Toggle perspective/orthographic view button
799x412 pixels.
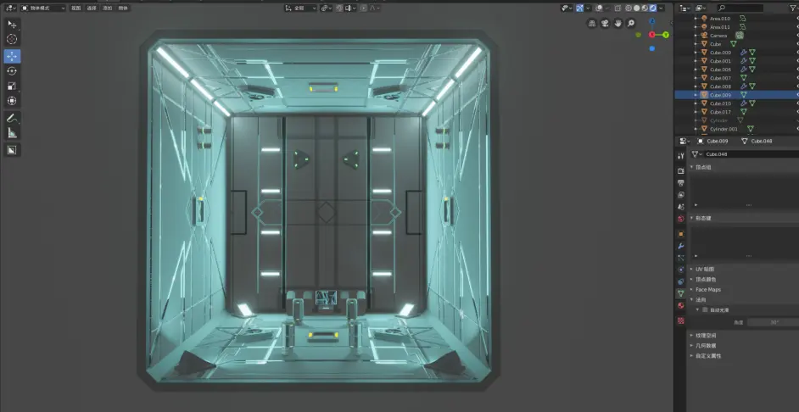pos(592,24)
